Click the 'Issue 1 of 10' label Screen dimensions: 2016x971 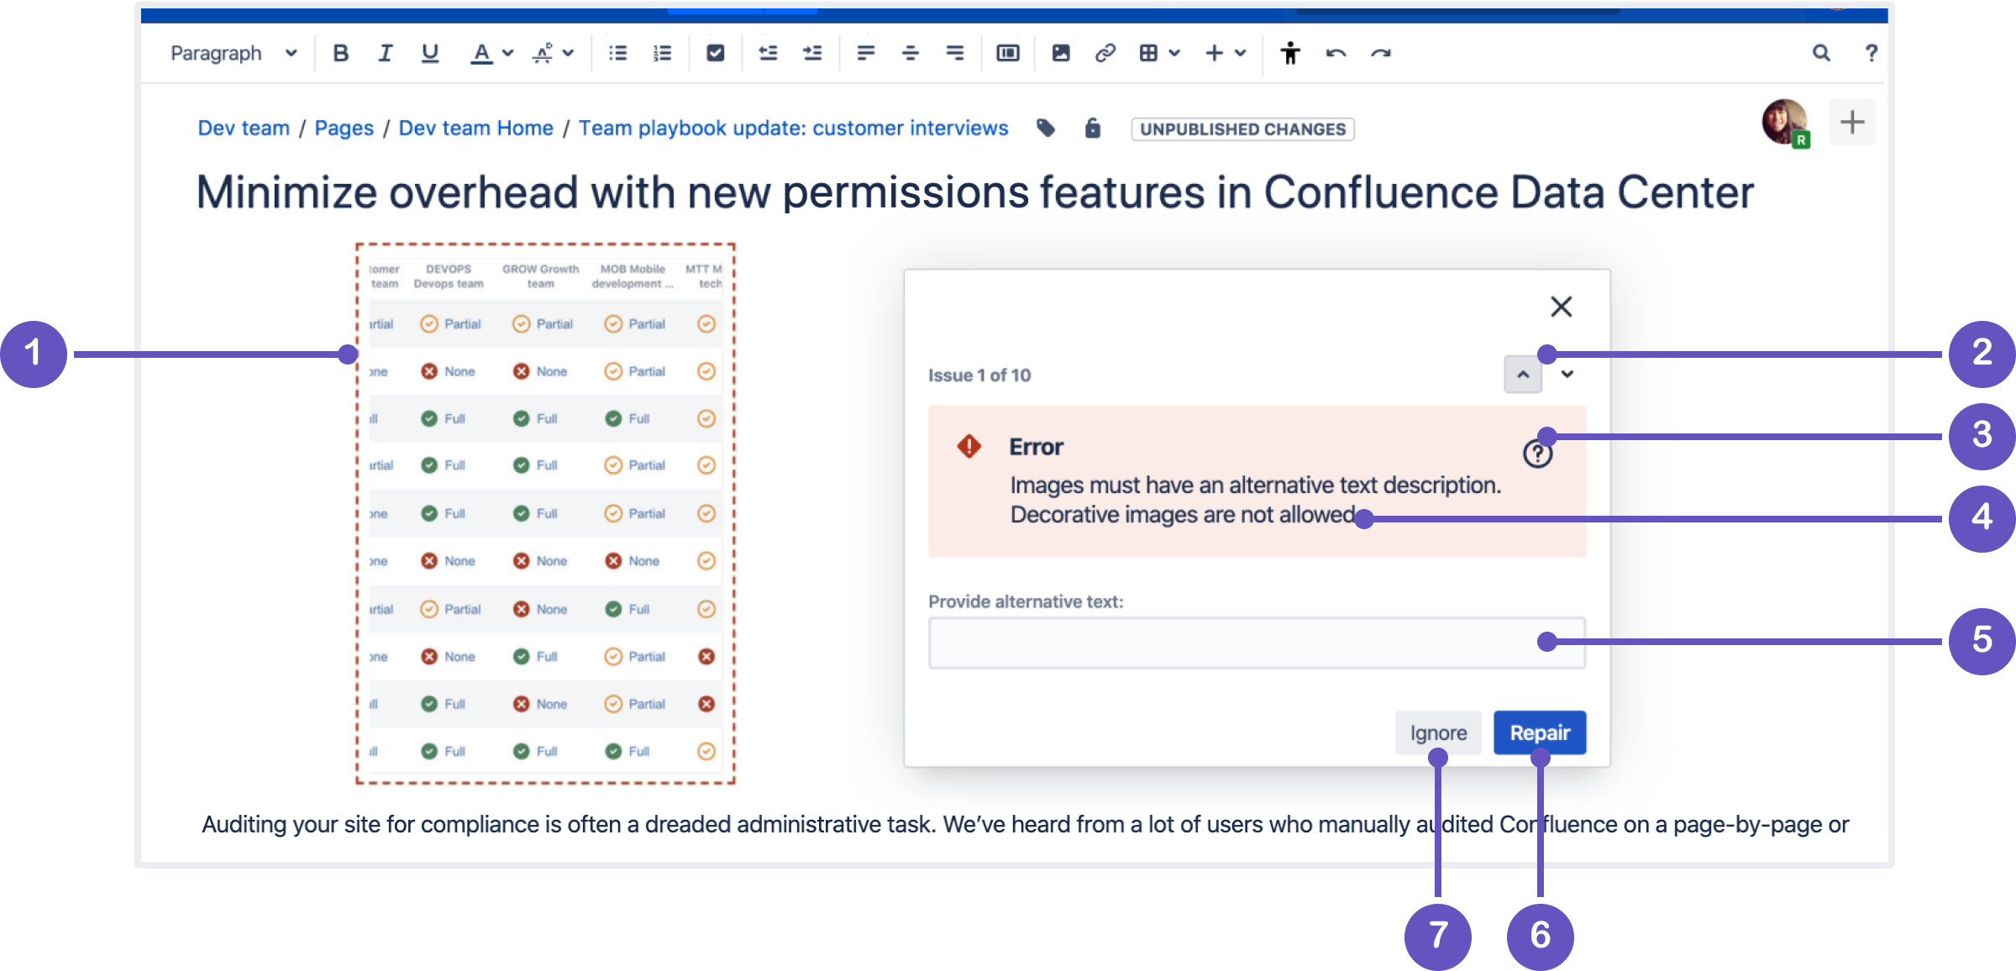pos(979,375)
